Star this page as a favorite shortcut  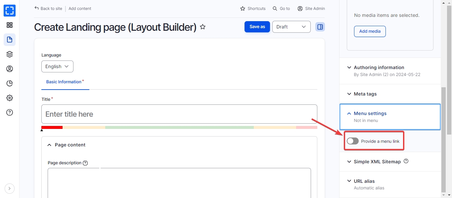(x=203, y=27)
